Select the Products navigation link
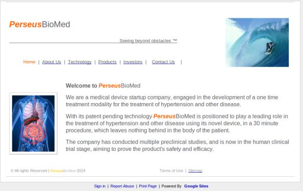 (108, 62)
